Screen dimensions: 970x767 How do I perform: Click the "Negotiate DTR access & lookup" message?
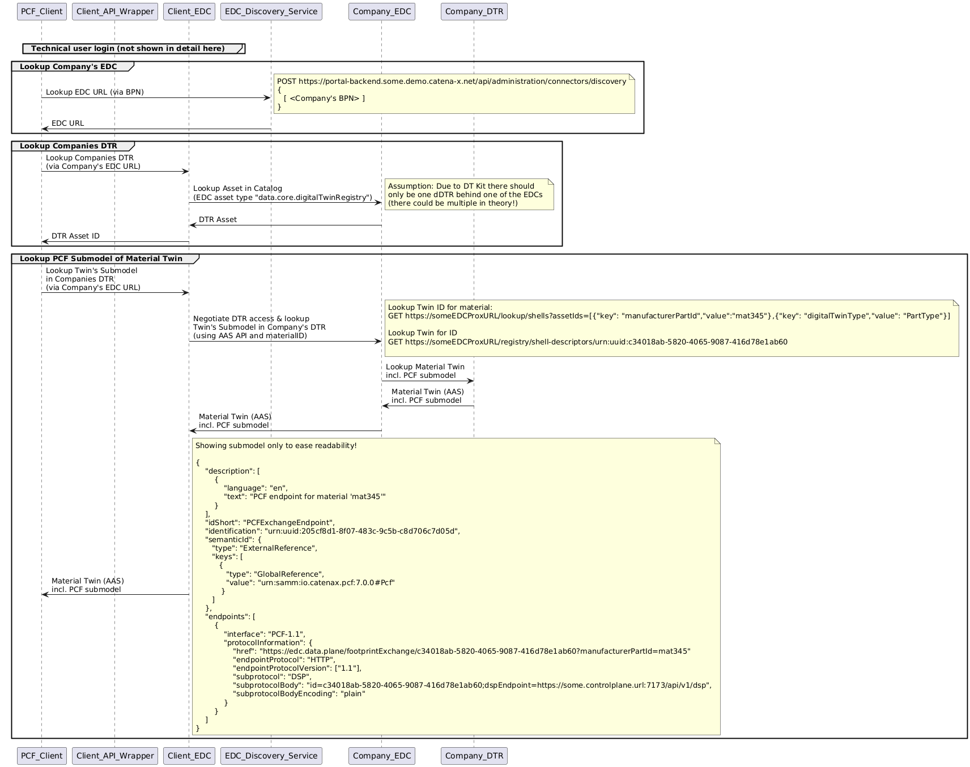click(x=251, y=319)
